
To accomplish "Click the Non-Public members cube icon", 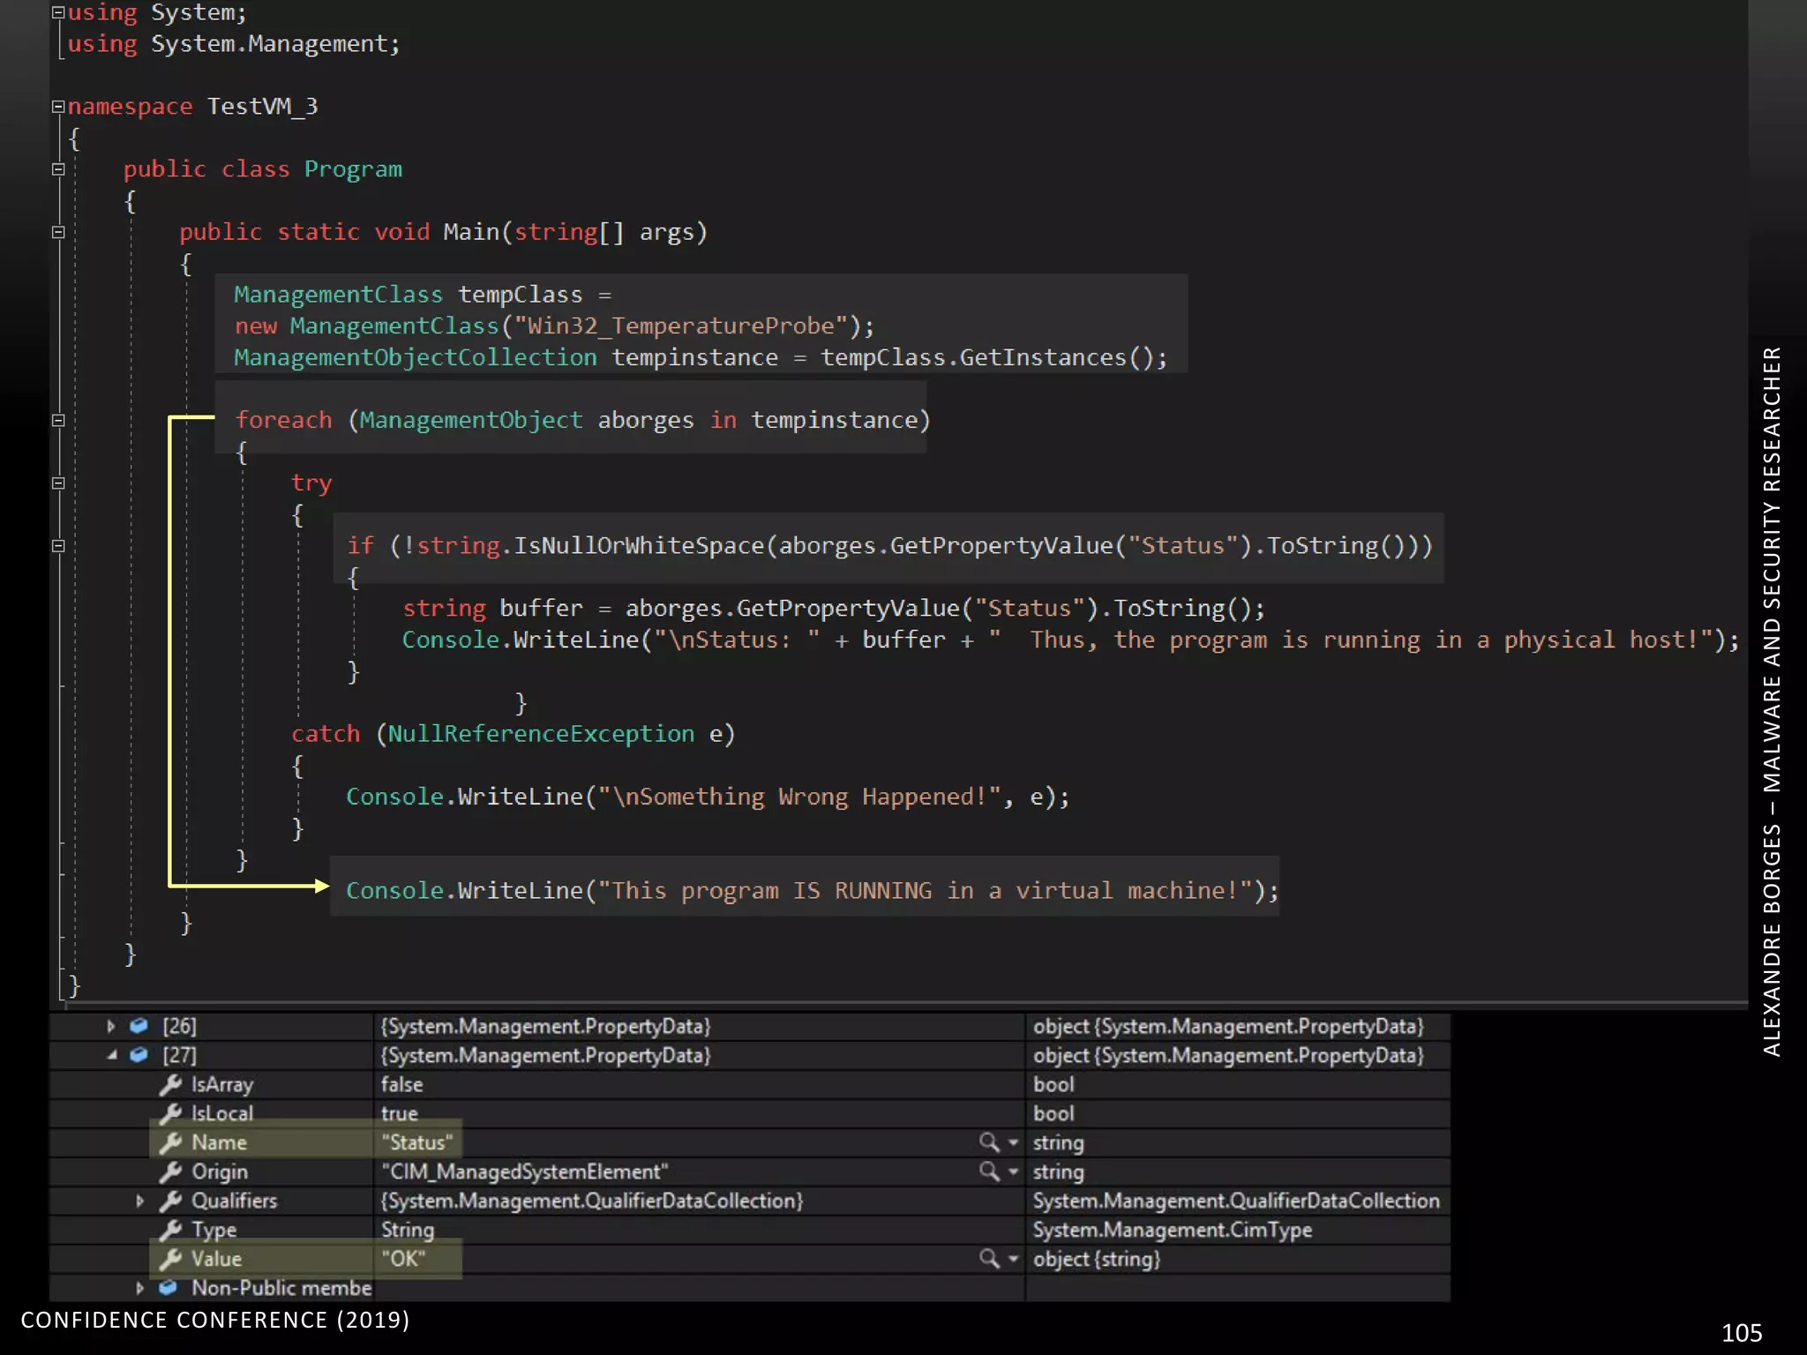I will click(168, 1288).
